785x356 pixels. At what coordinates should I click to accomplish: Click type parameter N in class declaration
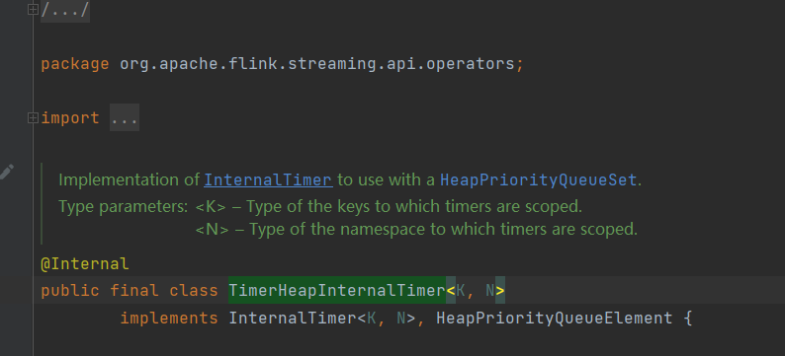coord(490,290)
